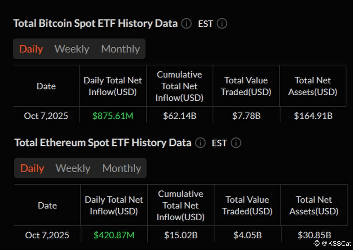Click info icon next to Bitcoin EST label
Viewport: 353px width, 250px height.
(222, 24)
